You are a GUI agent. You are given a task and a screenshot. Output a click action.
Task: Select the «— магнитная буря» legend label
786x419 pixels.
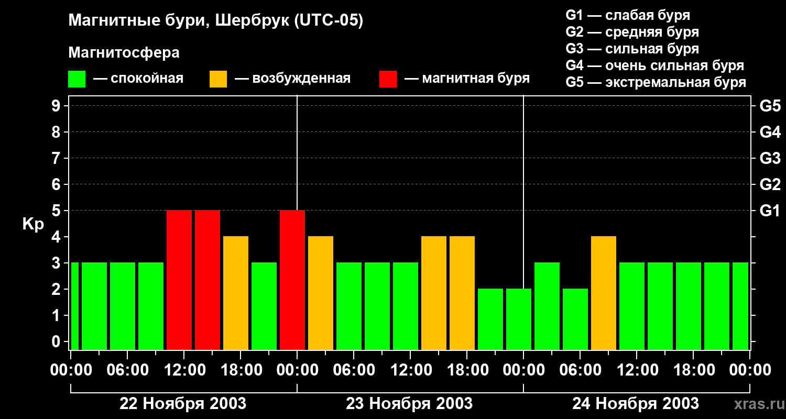(467, 79)
